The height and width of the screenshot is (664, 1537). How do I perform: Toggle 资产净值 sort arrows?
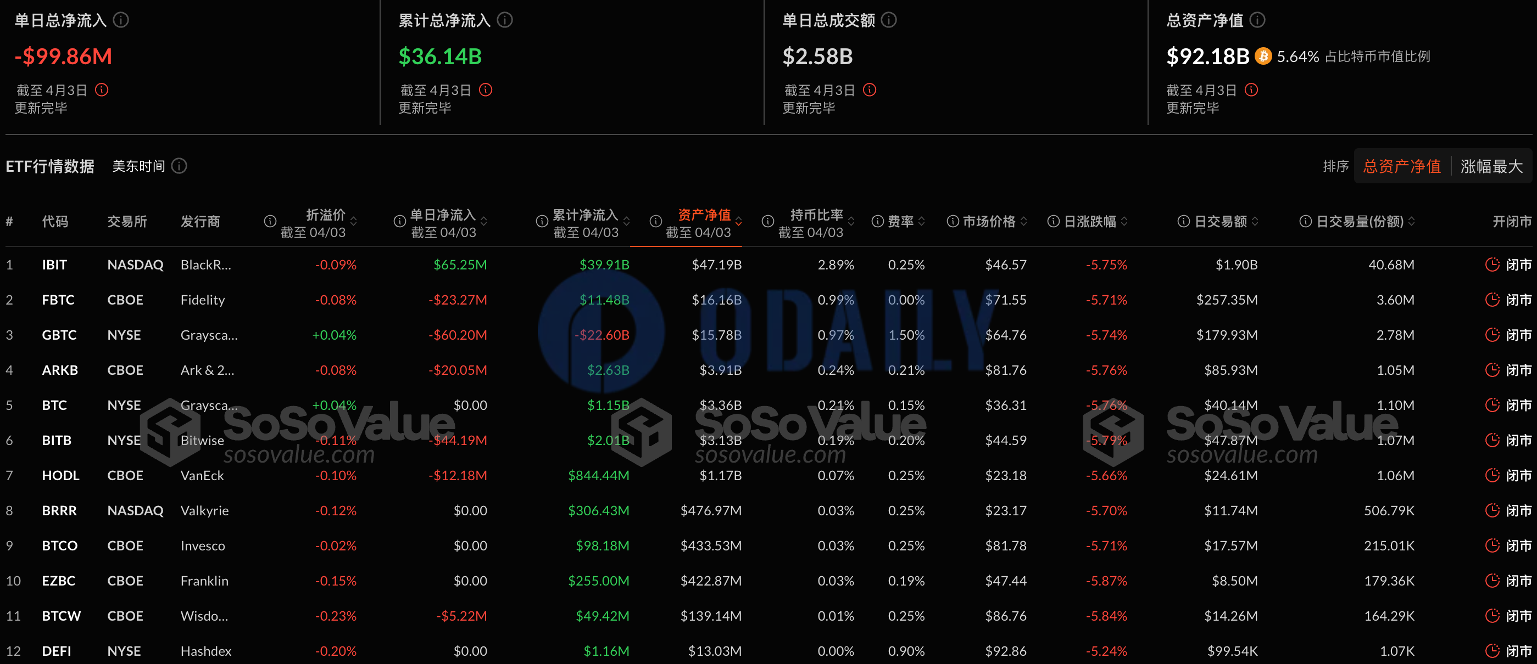pos(739,222)
